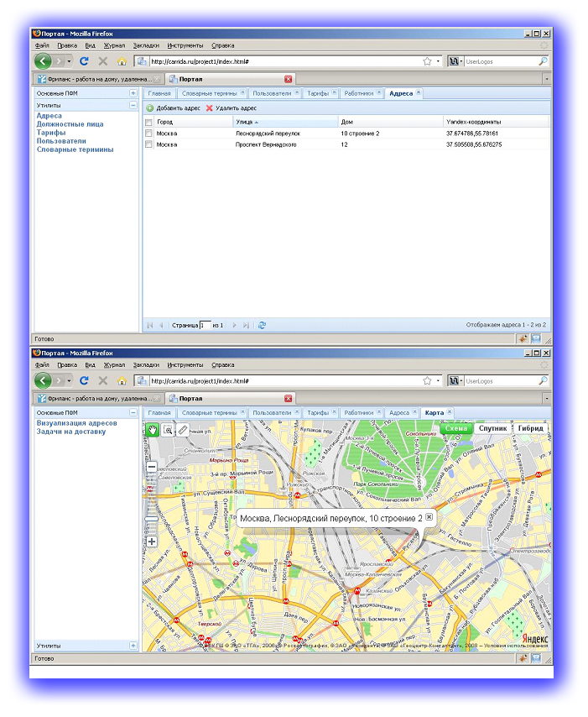The height and width of the screenshot is (717, 588).
Task: Open Файл menu in top window
Action: click(42, 45)
